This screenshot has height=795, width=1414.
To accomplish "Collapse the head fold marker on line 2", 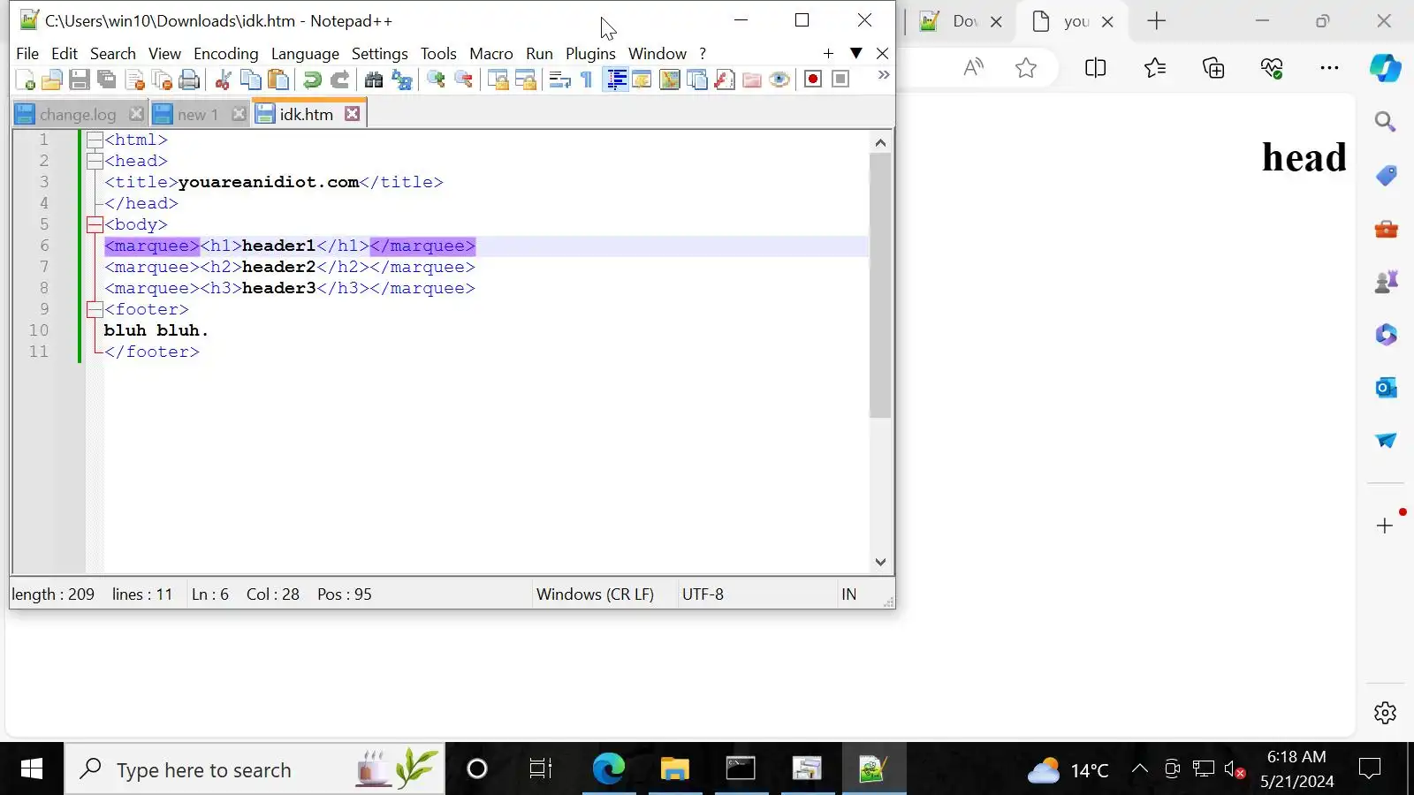I will coord(95,161).
